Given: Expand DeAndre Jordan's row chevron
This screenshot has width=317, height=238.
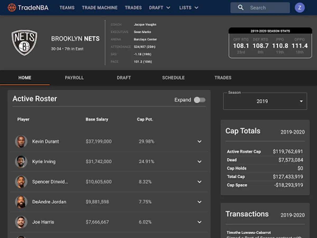Looking at the screenshot, I should [199, 202].
